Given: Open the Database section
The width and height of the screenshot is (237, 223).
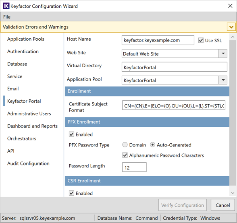Looking at the screenshot, I should tap(17, 64).
